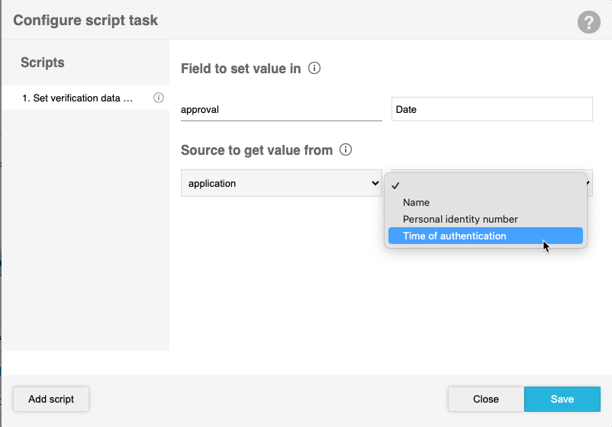
Task: Save the script task configuration
Action: point(562,399)
